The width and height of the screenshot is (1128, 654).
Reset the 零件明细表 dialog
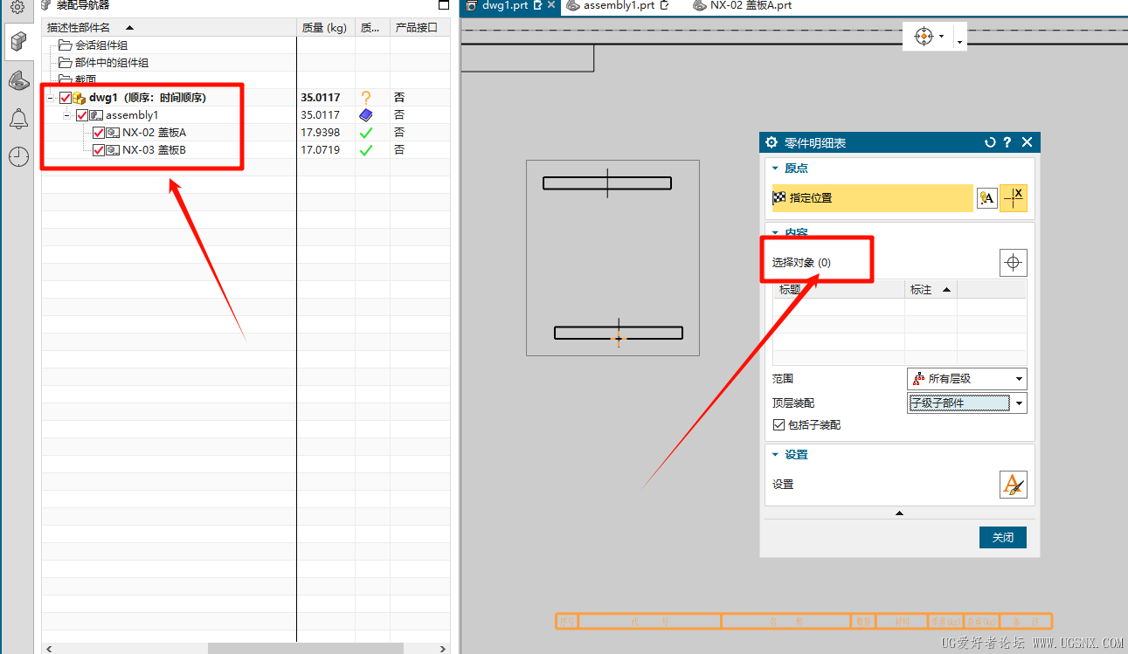(990, 142)
